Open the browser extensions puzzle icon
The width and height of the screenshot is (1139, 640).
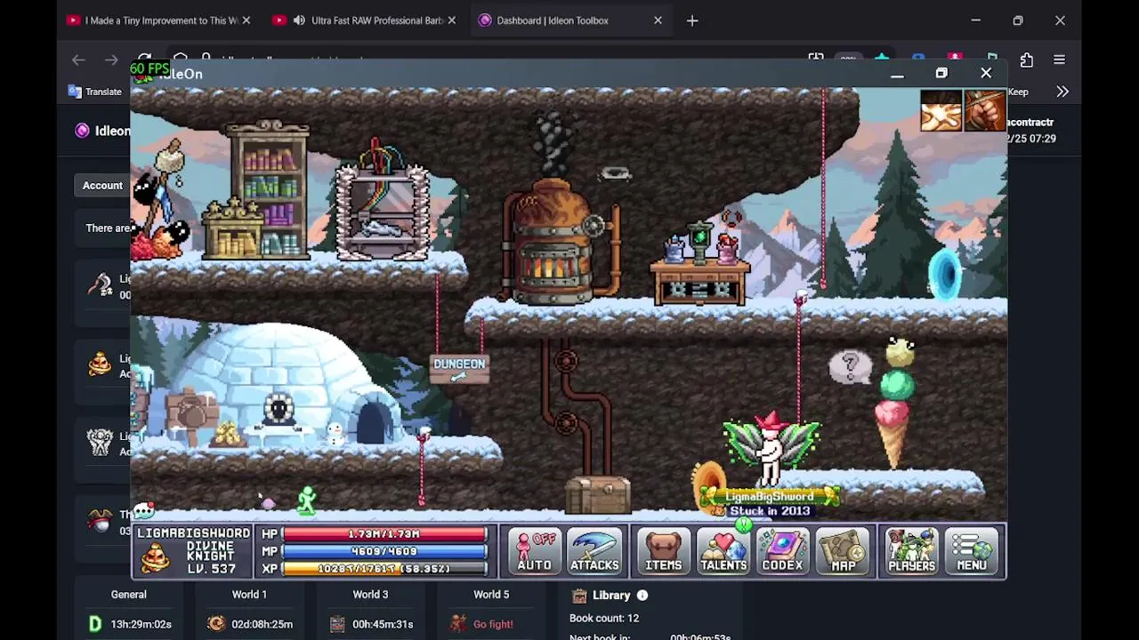(1026, 60)
